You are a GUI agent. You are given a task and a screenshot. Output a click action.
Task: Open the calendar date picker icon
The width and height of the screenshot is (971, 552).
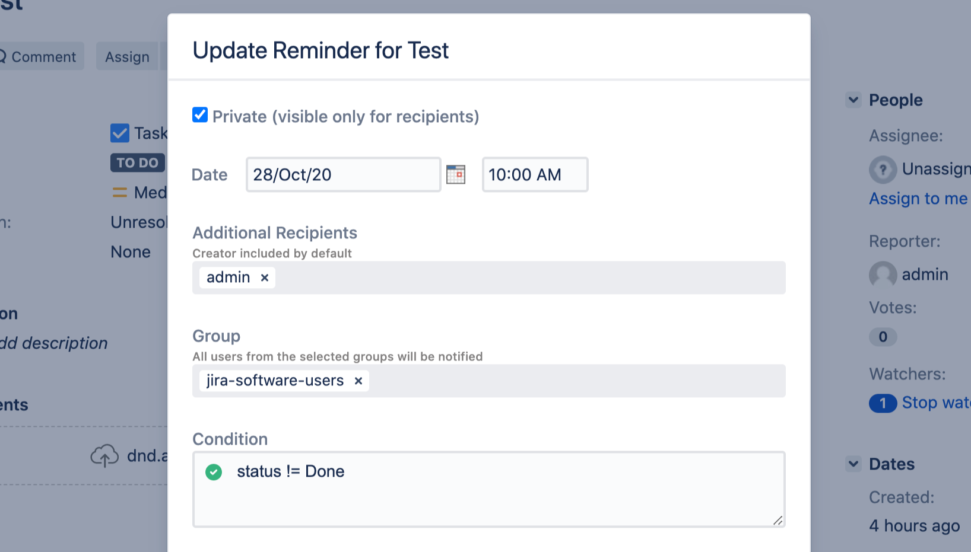pos(455,174)
